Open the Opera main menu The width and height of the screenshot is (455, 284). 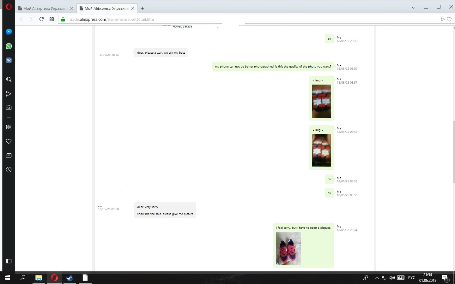click(9, 6)
